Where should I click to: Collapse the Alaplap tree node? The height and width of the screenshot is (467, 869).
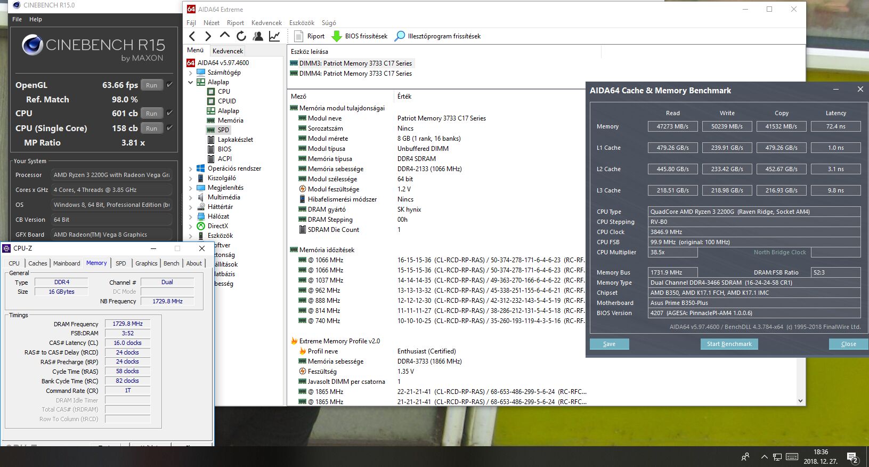(191, 82)
